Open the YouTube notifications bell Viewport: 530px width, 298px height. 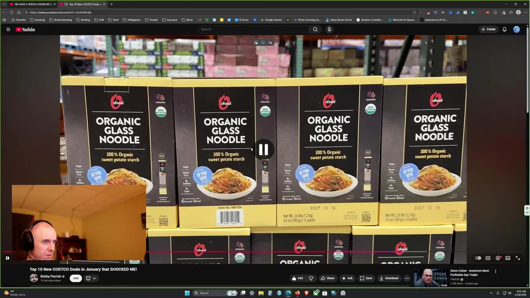504,29
